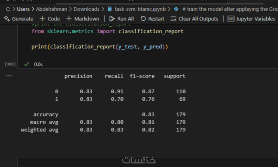This screenshot has width=278, height=167.
Task: Expand the Users breadcrumb segment
Action: 23,9
